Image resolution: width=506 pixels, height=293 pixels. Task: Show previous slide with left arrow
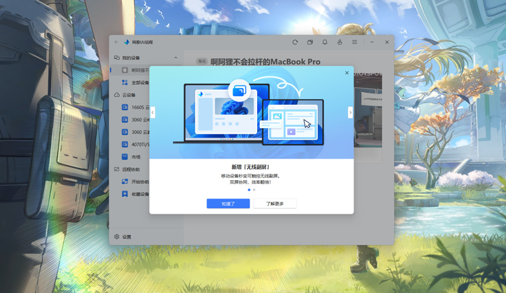[153, 113]
